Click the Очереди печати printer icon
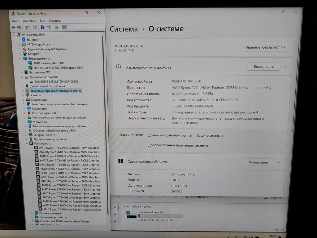The image size is (317, 238). tap(31, 135)
